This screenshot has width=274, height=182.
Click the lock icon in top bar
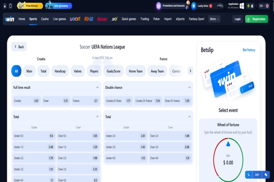5,6
